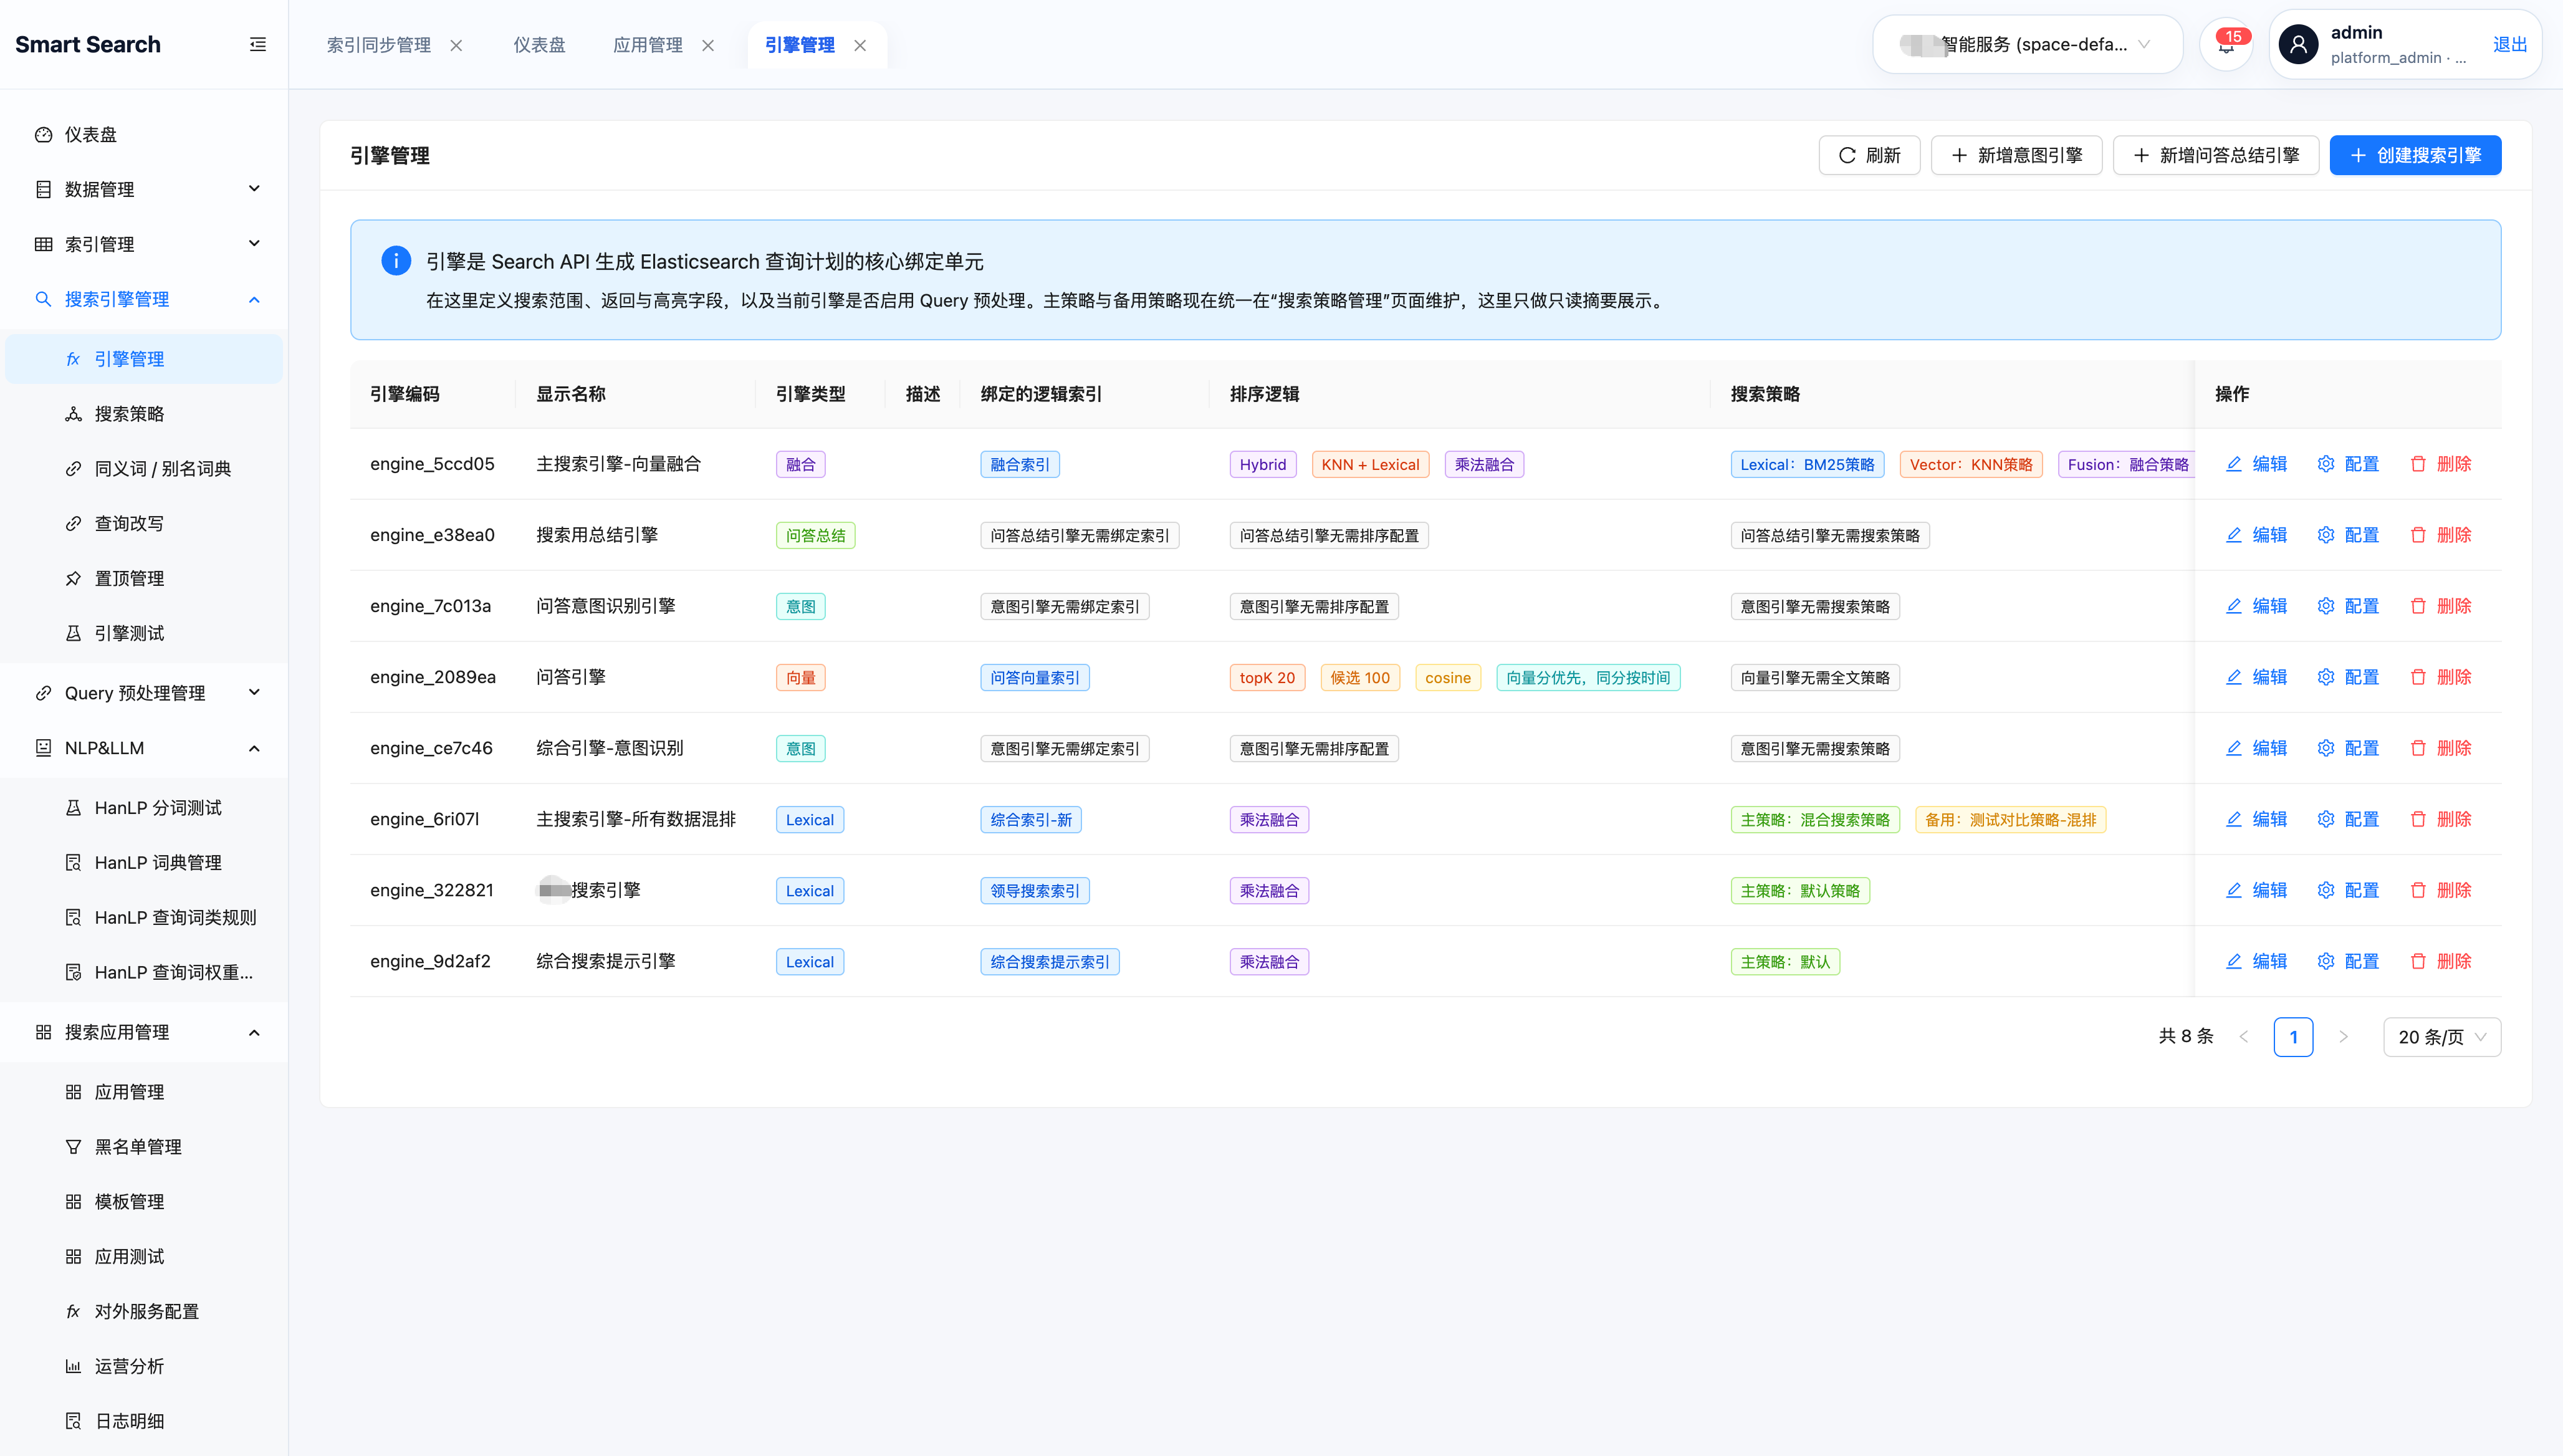Open 模板管理 in sidebar
This screenshot has height=1456, width=2563.
pos(144,1202)
